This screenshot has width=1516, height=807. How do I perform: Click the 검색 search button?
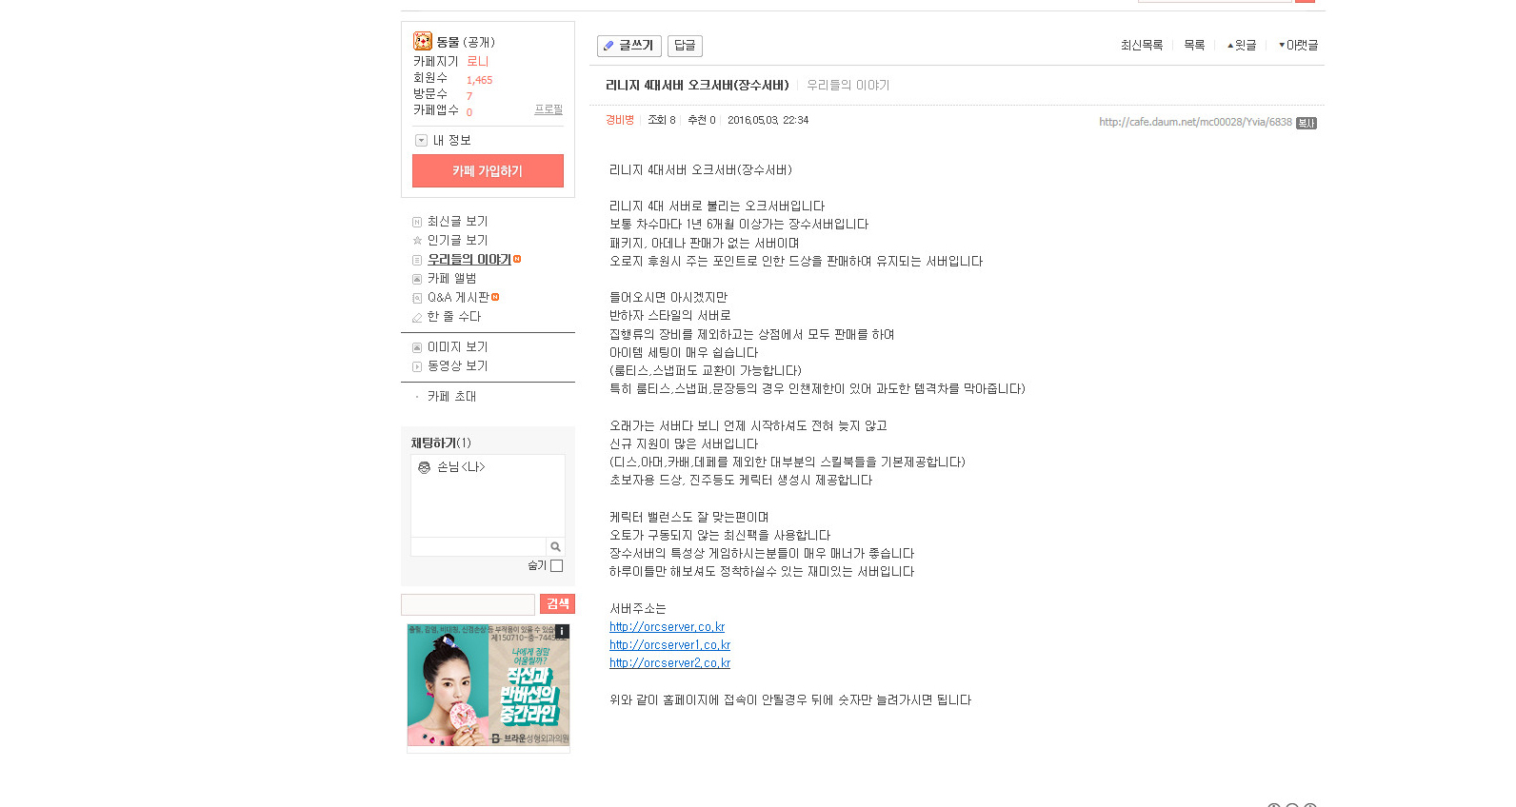click(x=557, y=604)
